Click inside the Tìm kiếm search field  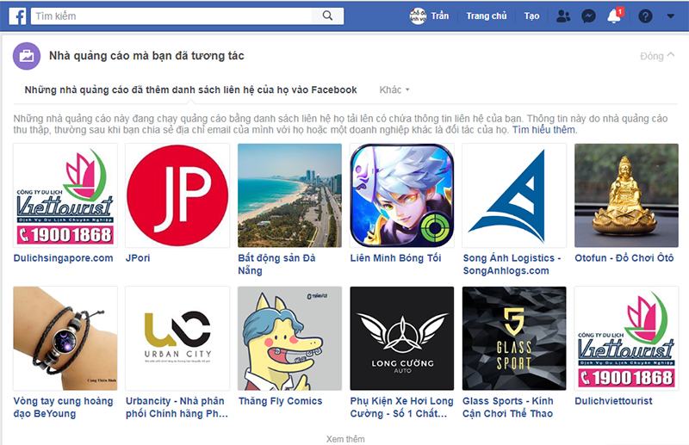coord(171,15)
